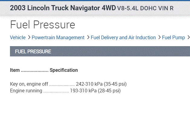The width and height of the screenshot is (190, 121).
Task: Click the large Fuel Pressure page heading
Action: click(42, 25)
